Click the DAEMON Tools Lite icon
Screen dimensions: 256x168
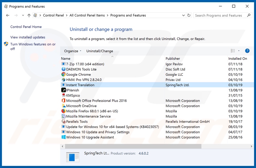pyautogui.click(x=63, y=69)
